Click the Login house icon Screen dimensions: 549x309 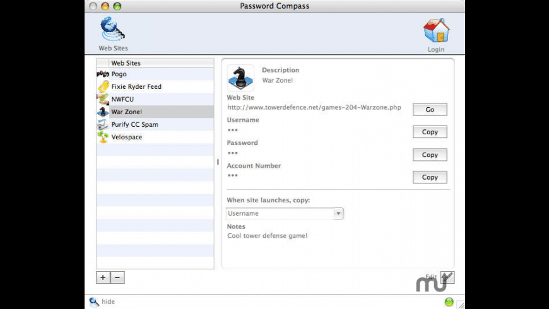(436, 30)
